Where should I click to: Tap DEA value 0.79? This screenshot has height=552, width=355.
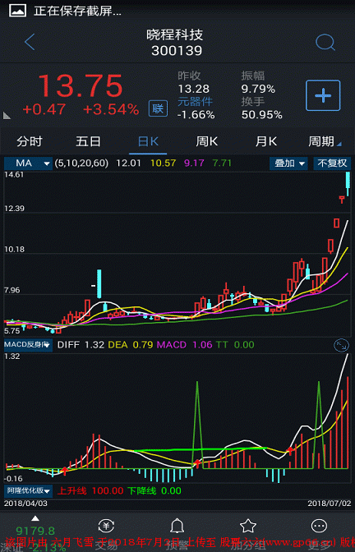pyautogui.click(x=143, y=345)
